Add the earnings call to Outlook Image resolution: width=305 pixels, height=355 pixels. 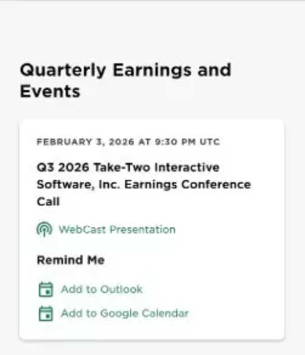[102, 290]
